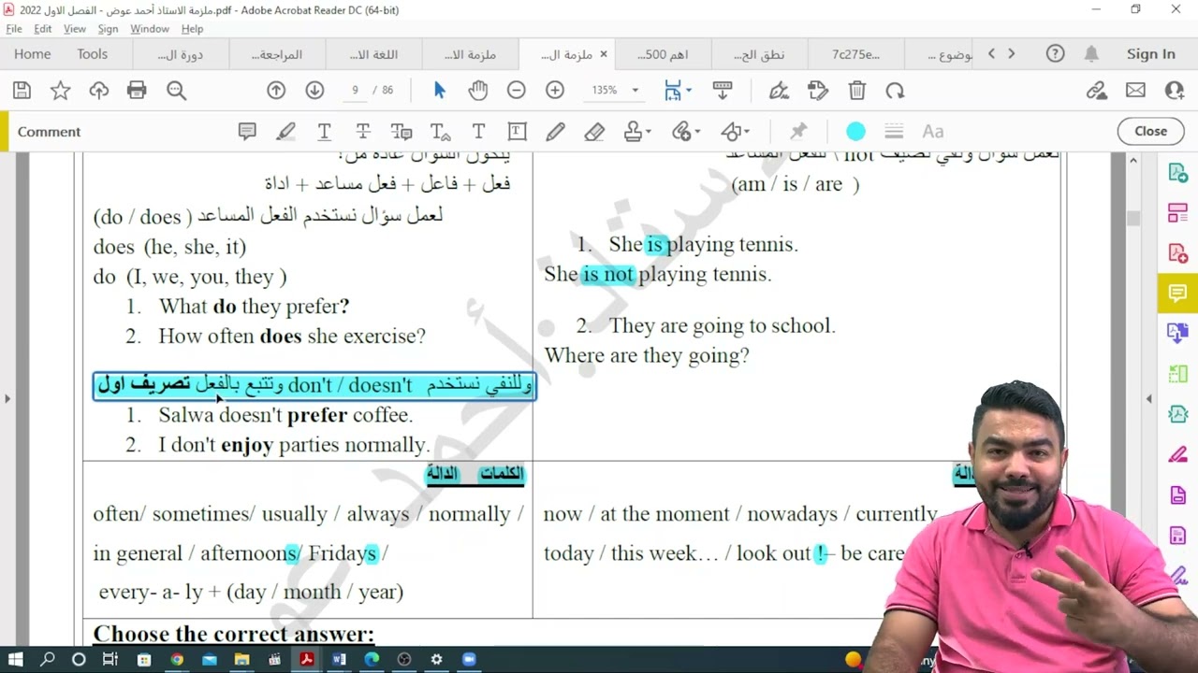Click the page number field
This screenshot has height=673, width=1198.
(x=355, y=91)
